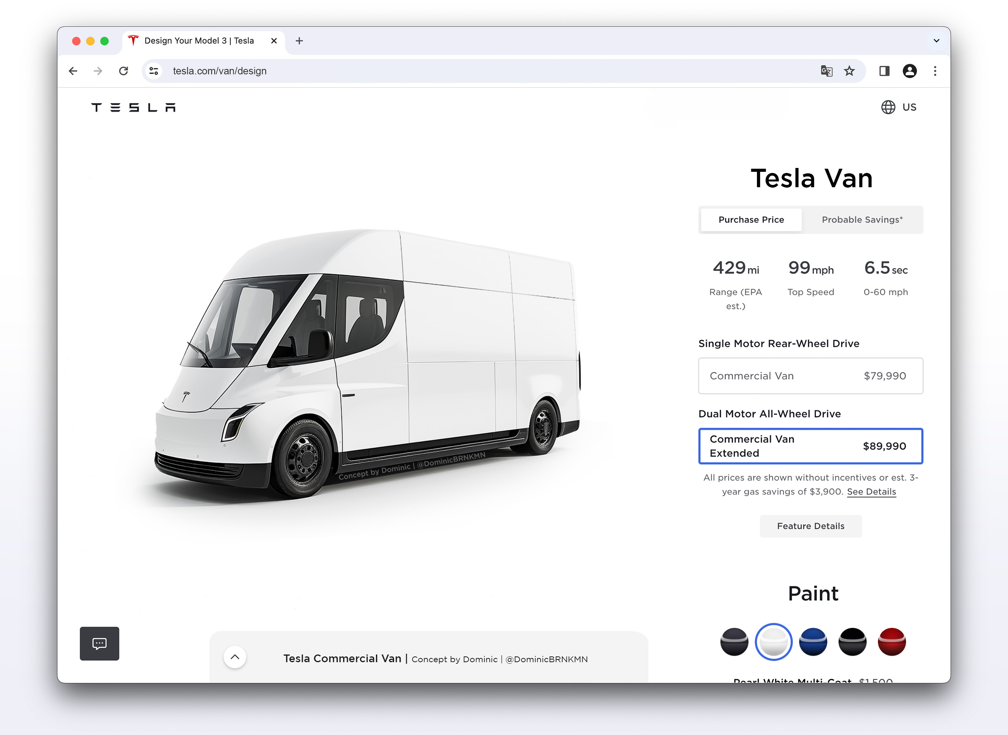Viewport: 1008px width, 735px height.
Task: Open the See Details link
Action: click(871, 492)
